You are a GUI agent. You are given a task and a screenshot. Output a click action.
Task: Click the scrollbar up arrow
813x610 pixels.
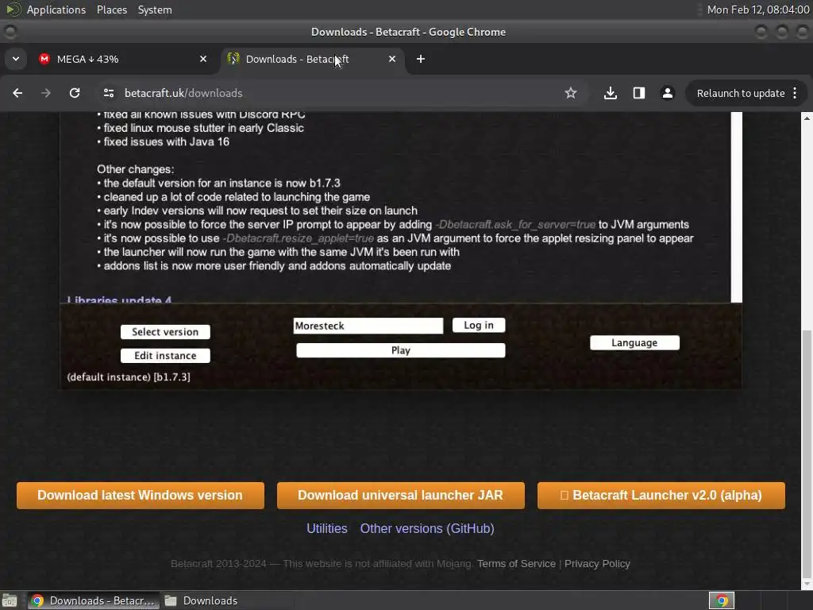click(807, 118)
